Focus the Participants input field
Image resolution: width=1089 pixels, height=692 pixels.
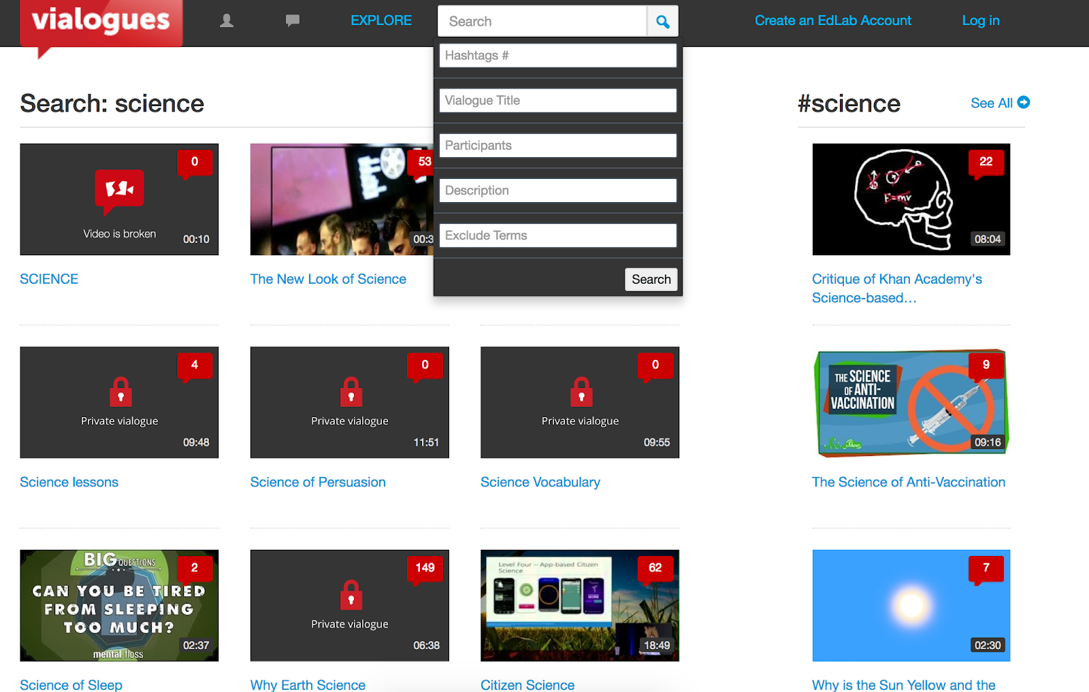coord(558,146)
